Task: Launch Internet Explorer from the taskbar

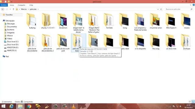Action: click(x=11, y=106)
